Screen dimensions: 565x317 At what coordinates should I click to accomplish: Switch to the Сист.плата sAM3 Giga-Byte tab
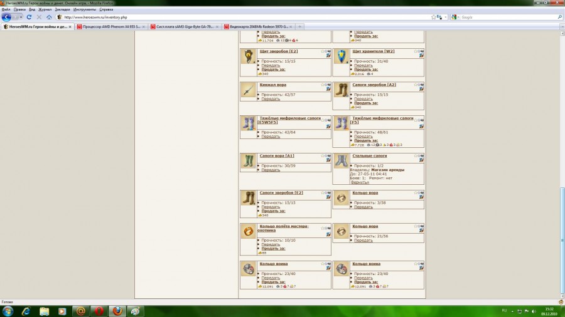pos(185,26)
